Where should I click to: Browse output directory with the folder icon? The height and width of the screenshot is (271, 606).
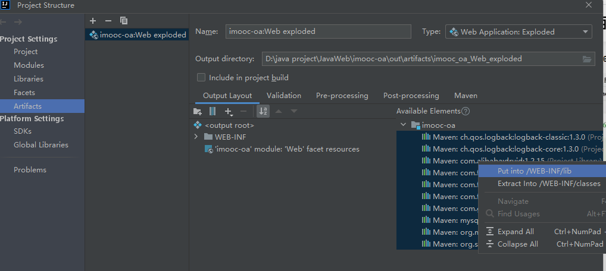click(x=587, y=59)
